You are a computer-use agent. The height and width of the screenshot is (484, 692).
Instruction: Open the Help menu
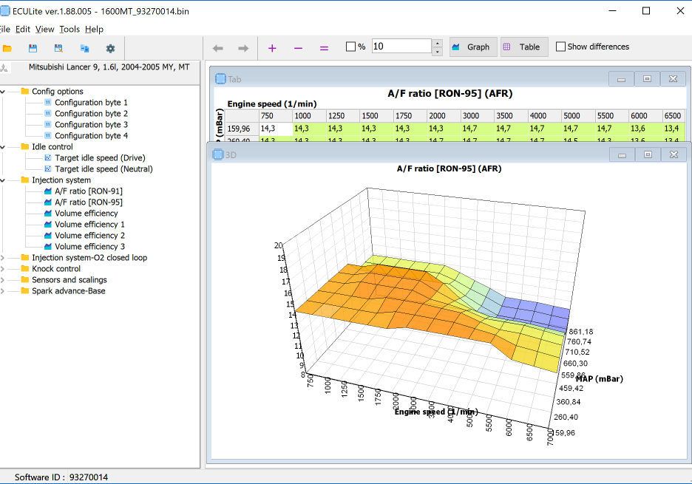[x=94, y=29]
